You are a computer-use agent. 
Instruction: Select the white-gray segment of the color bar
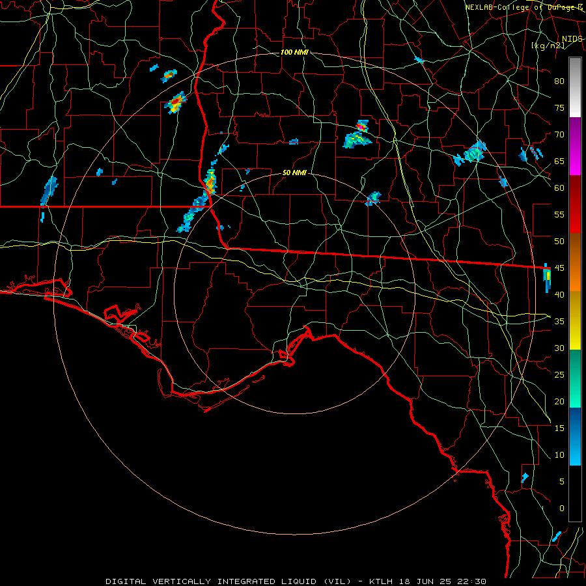[x=575, y=87]
